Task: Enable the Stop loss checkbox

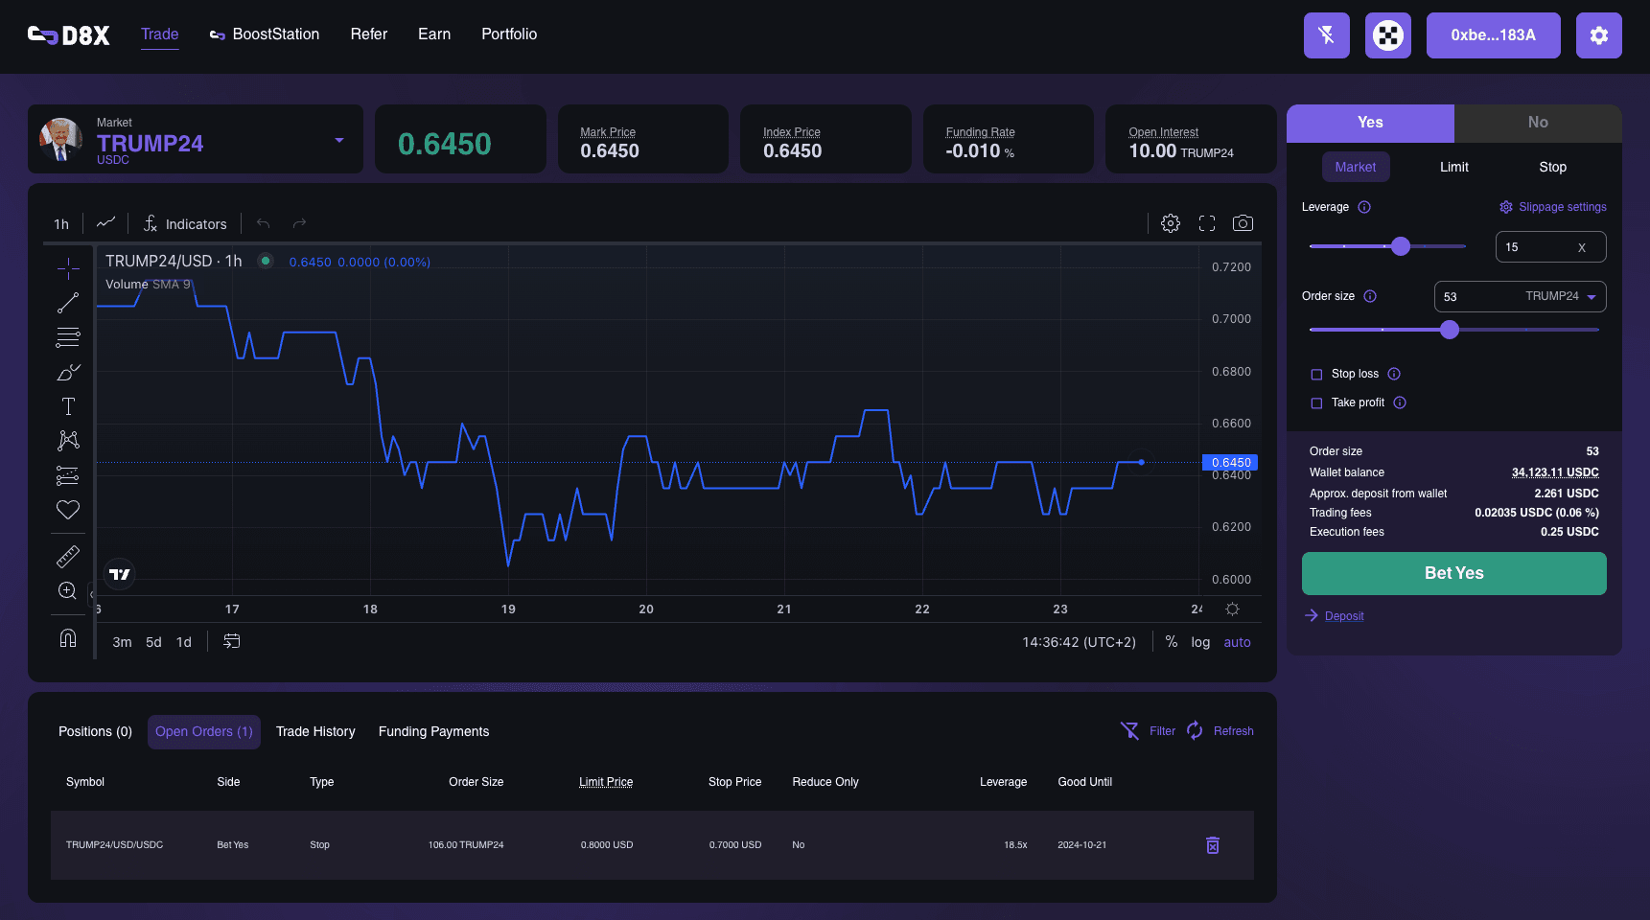Action: 1316,374
